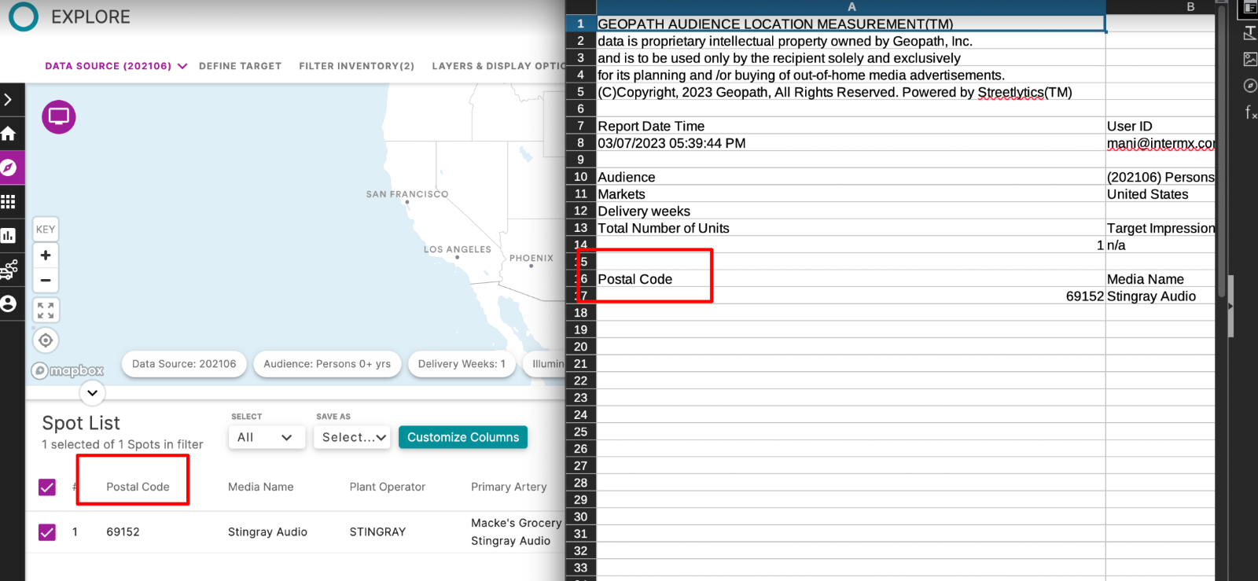This screenshot has width=1258, height=581.
Task: Open the circular logo next to EXPLORE
Action: click(23, 17)
